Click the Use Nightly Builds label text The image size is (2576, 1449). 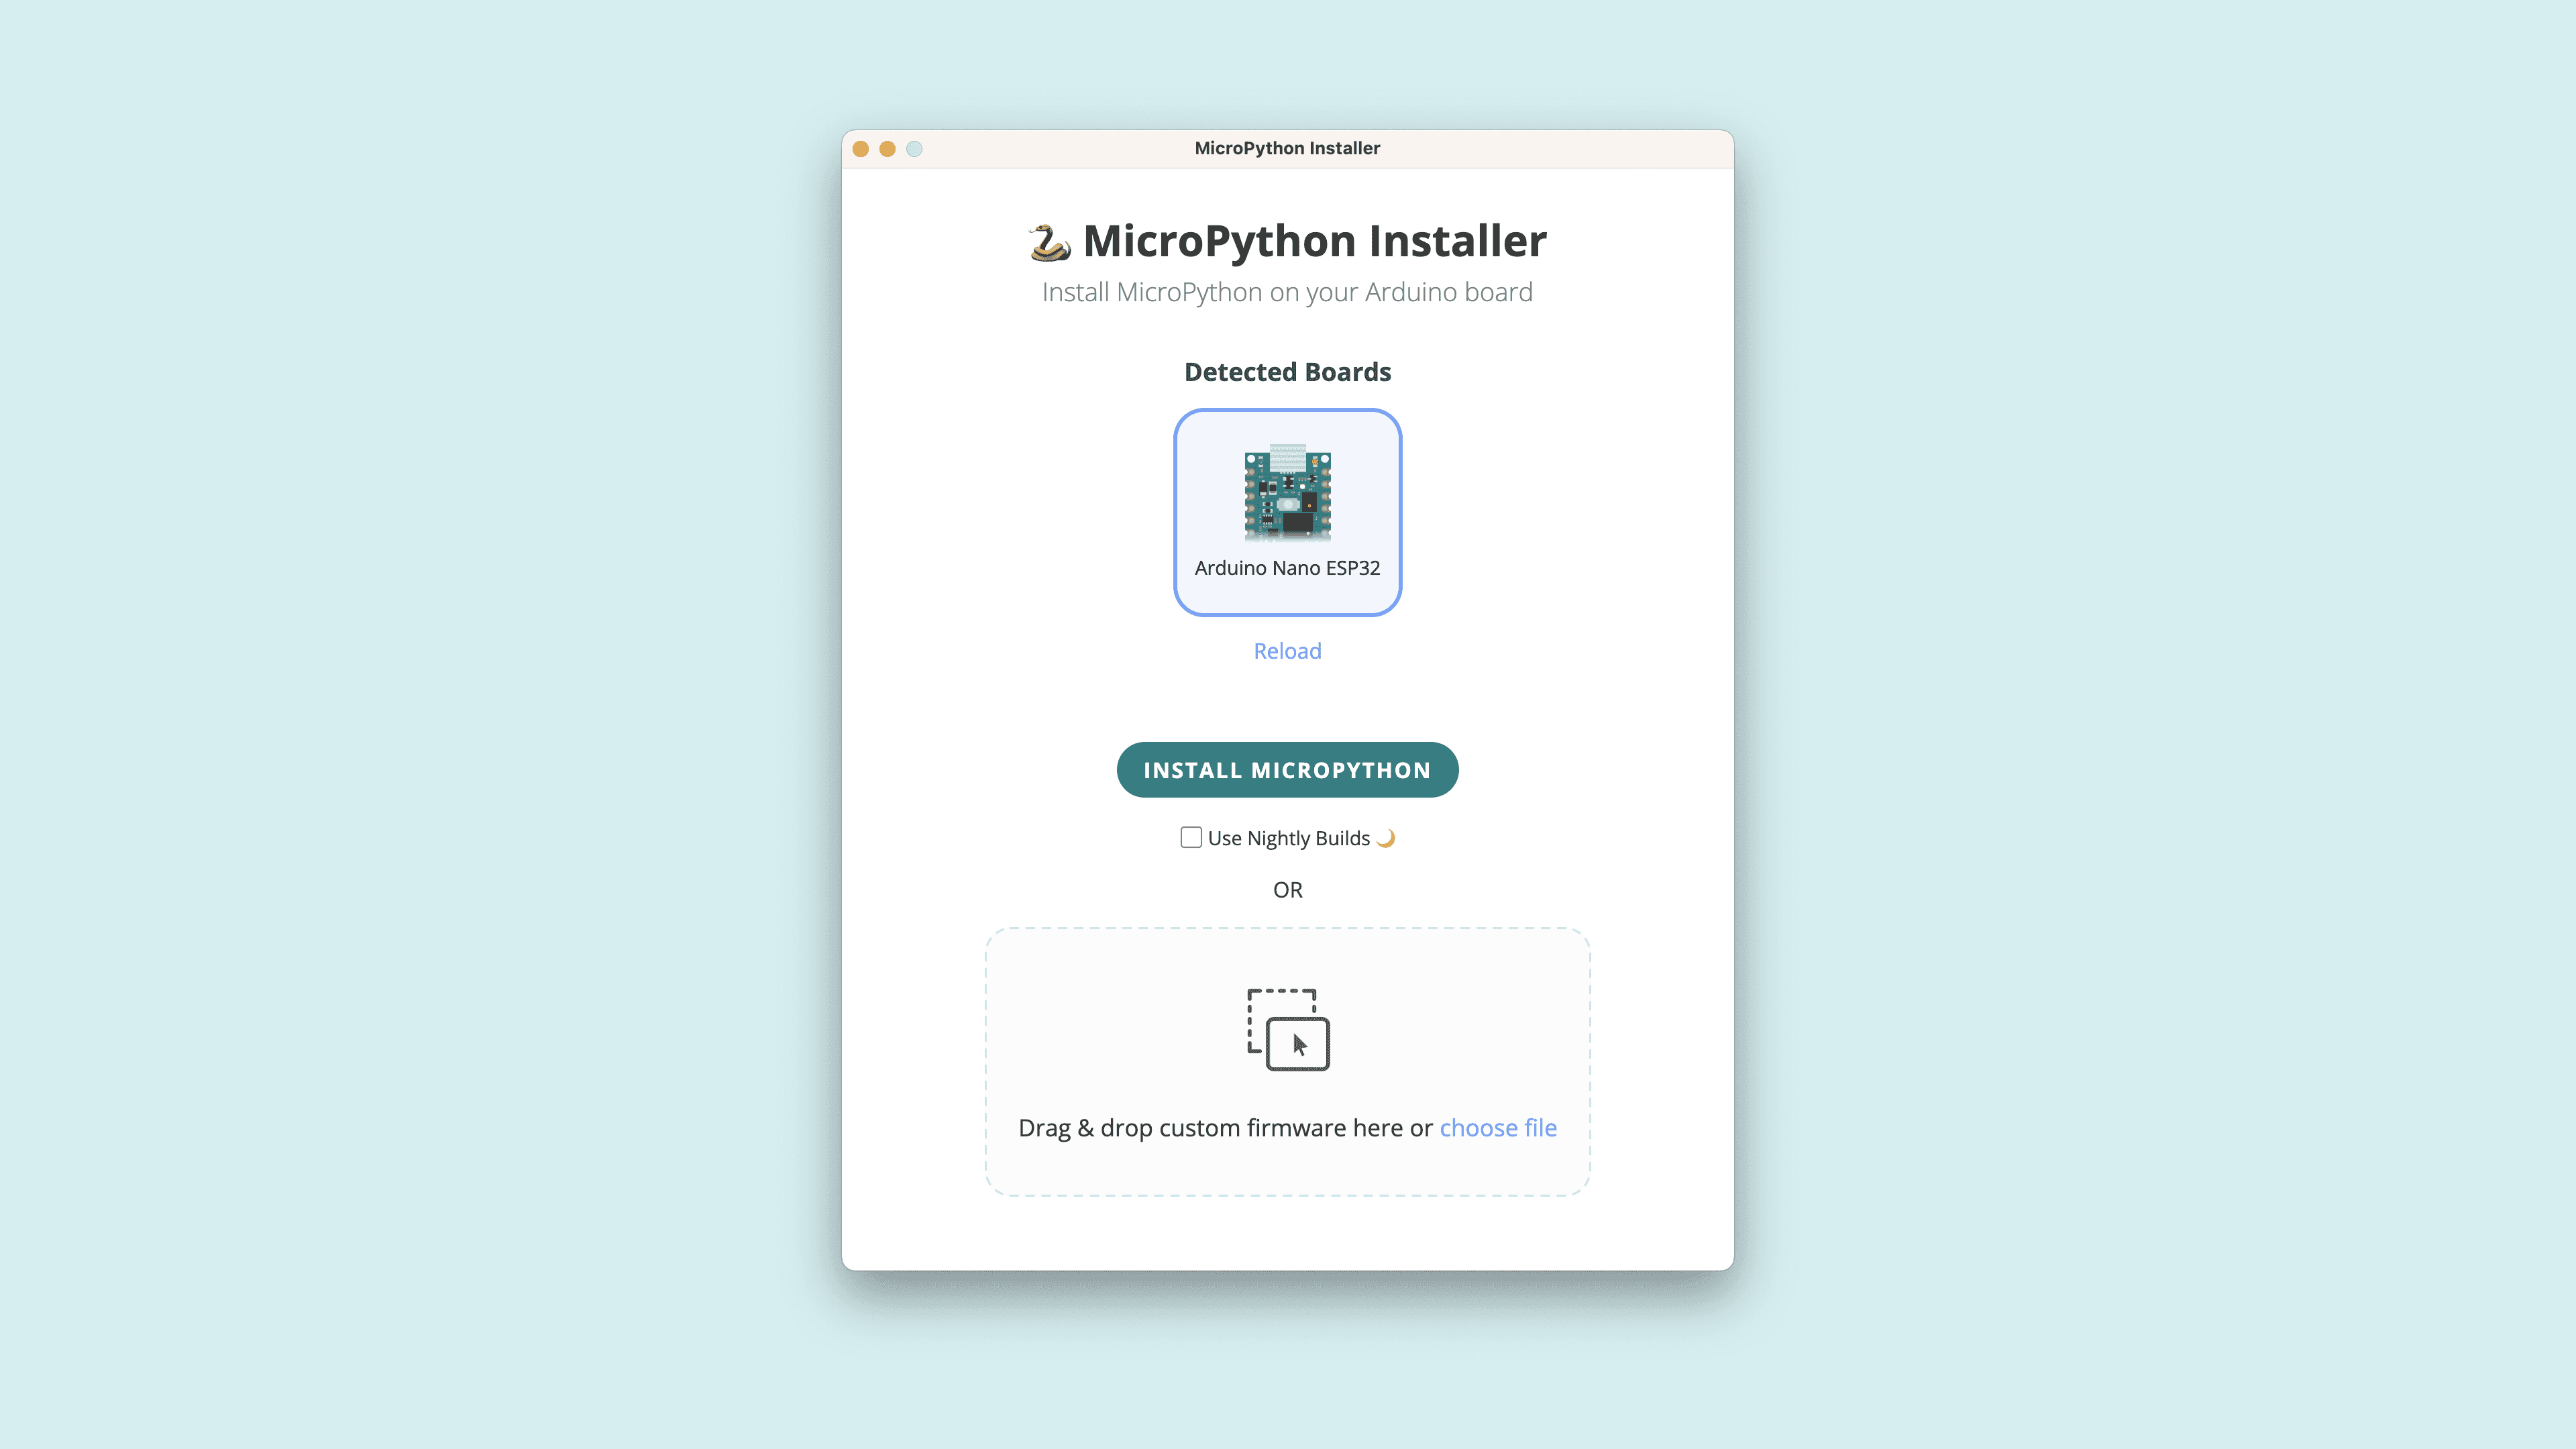click(1288, 838)
